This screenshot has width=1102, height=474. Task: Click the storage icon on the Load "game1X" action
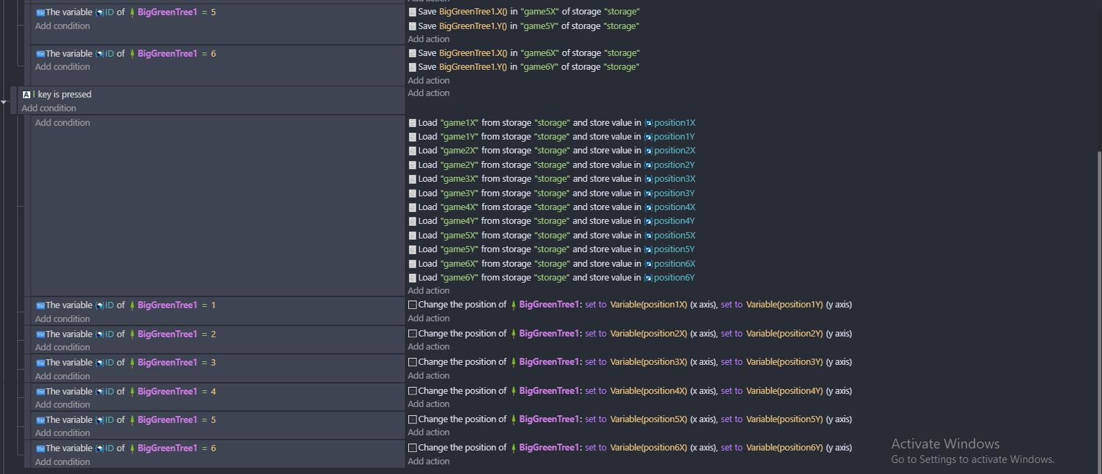click(412, 123)
